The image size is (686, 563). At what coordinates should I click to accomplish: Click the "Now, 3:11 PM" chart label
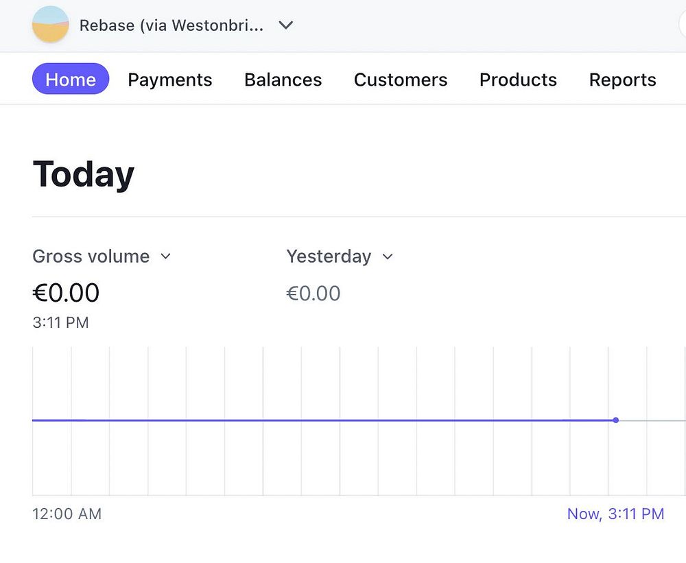(615, 514)
